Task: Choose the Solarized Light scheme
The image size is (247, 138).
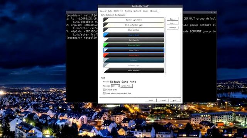Action: pyautogui.click(x=134, y=66)
